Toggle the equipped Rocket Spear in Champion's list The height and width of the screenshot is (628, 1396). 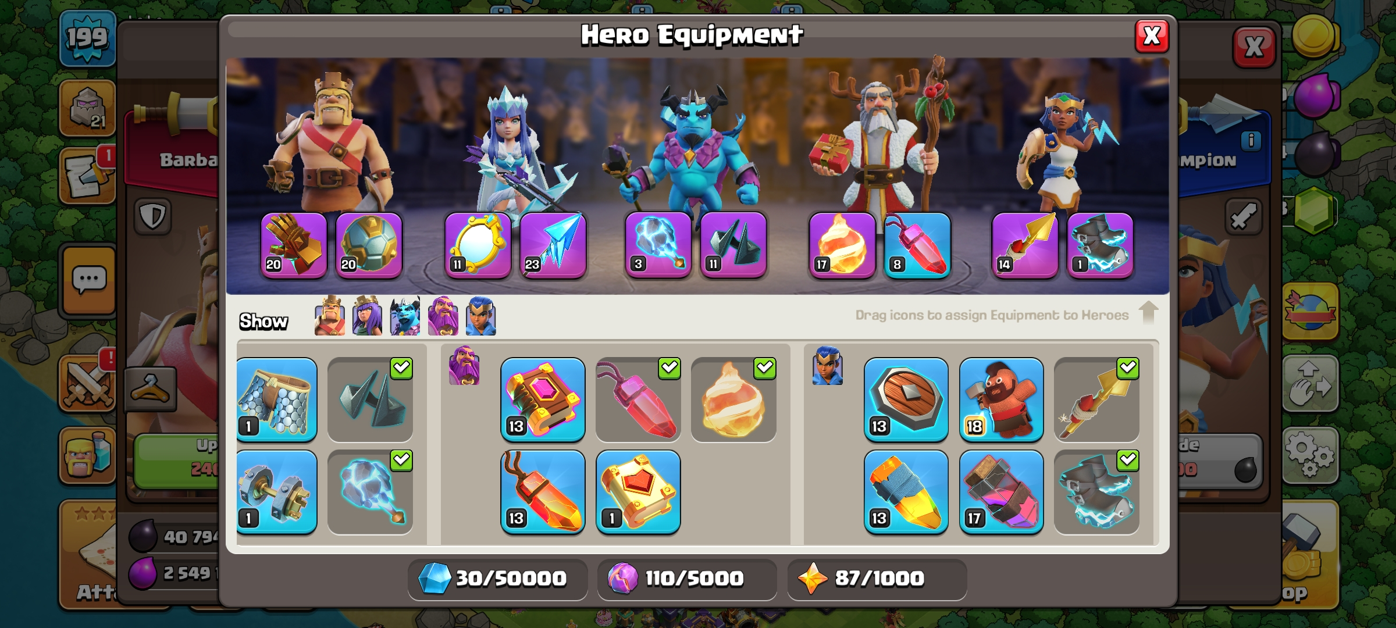click(x=1096, y=399)
